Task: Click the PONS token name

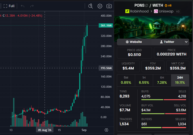Action: (x=139, y=5)
